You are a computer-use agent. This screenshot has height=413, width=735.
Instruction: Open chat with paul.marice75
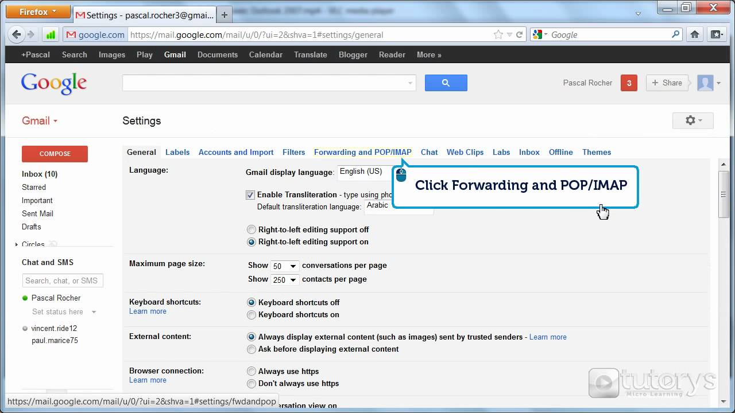(55, 340)
